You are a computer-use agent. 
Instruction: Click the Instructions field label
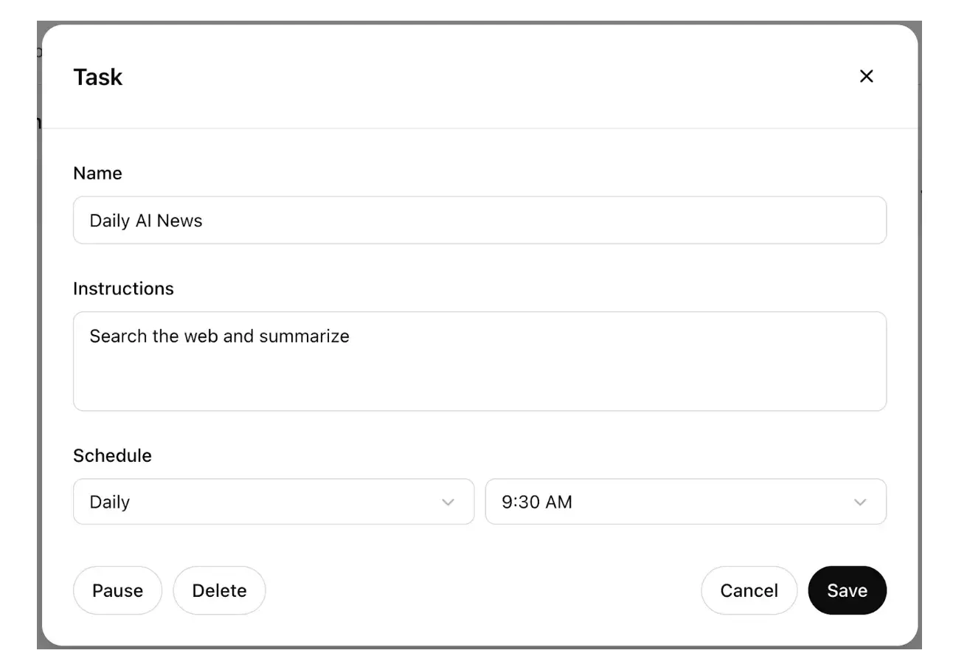pos(123,289)
